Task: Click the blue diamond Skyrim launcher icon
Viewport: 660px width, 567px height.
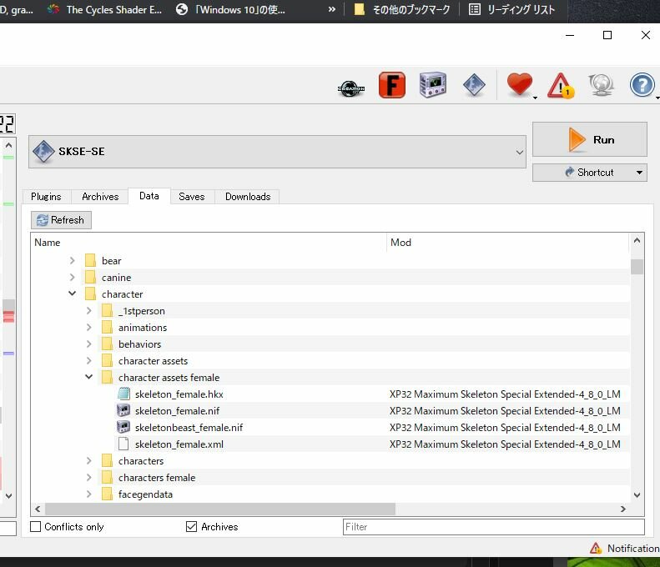Action: pos(474,85)
